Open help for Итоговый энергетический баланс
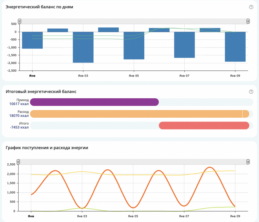 [251, 91]
